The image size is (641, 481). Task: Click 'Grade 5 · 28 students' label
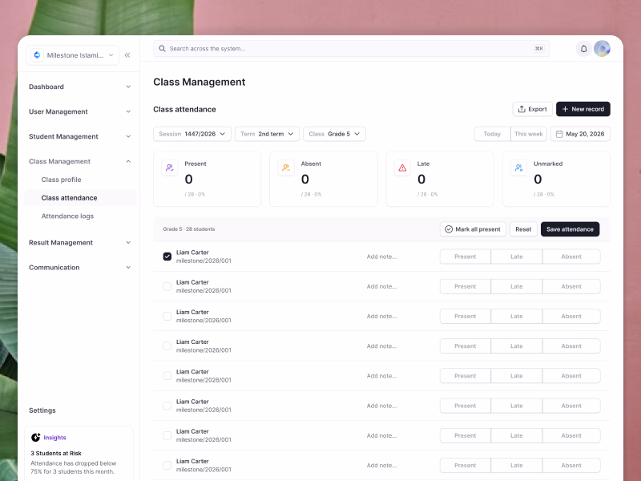pyautogui.click(x=189, y=229)
